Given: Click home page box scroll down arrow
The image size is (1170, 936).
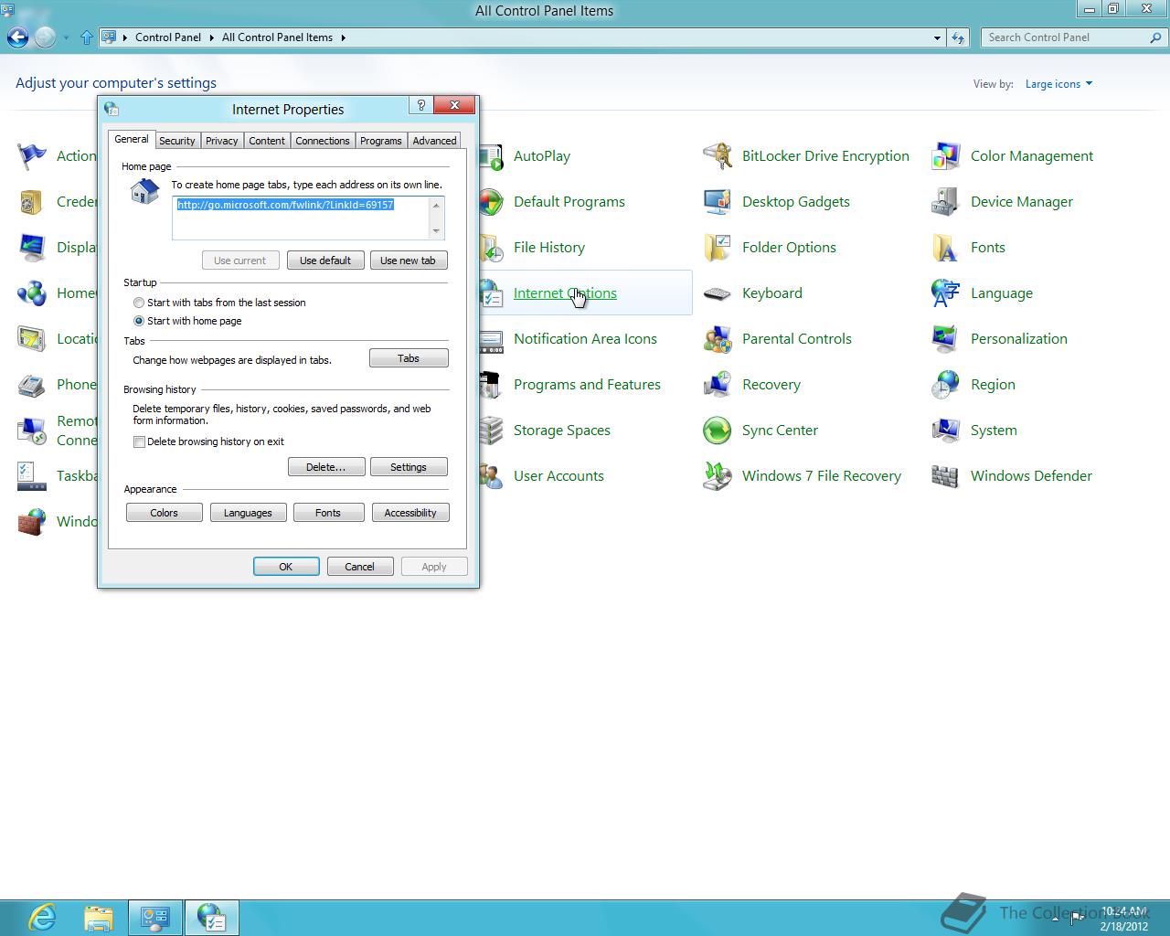Looking at the screenshot, I should click(x=436, y=231).
